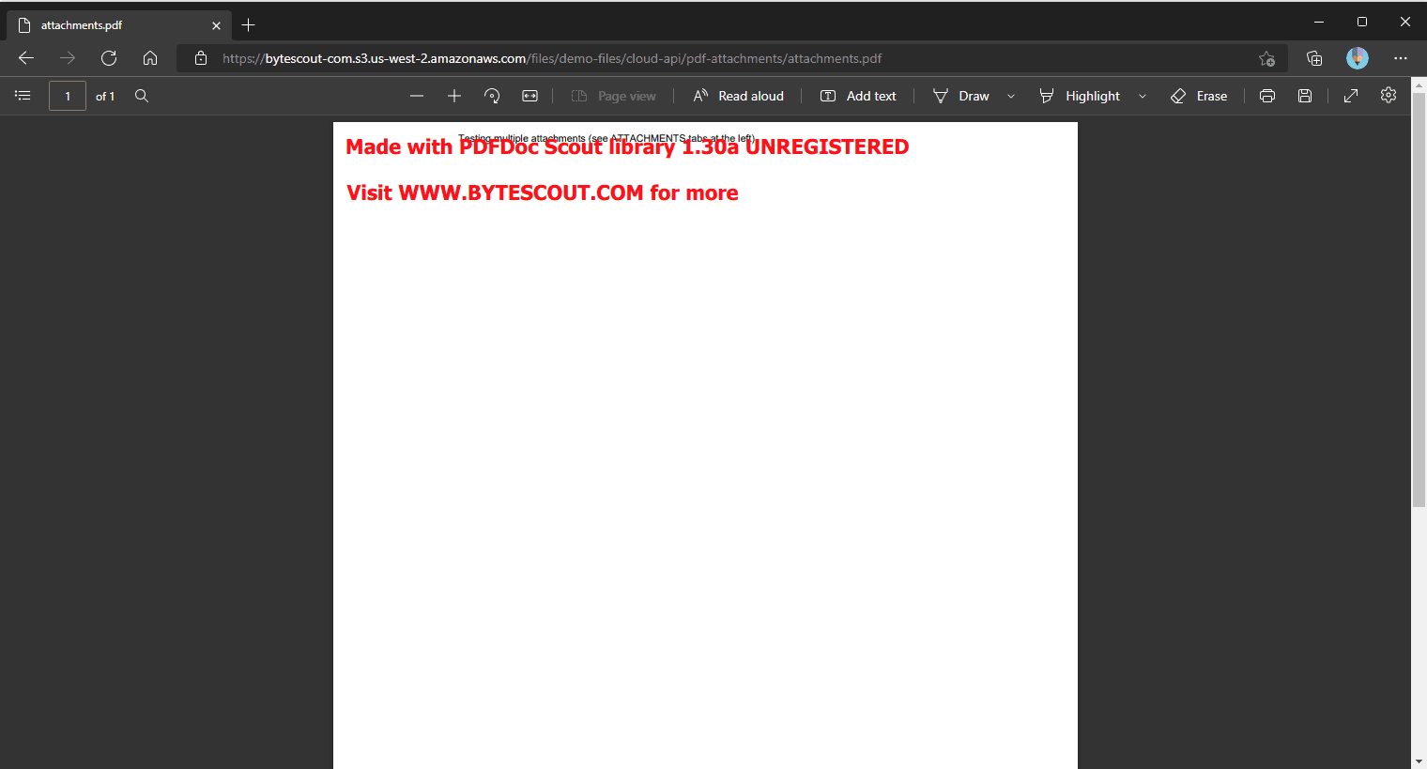Expand the Highlight color dropdown arrow

[1143, 96]
